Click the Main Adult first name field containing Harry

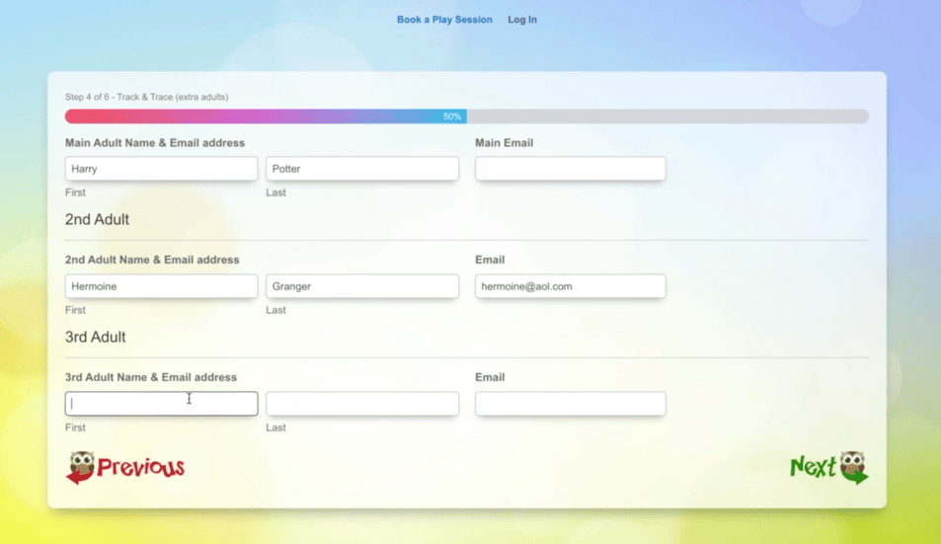pos(161,169)
